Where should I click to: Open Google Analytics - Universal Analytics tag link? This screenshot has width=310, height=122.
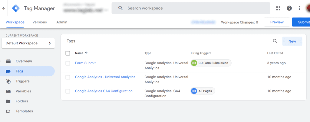coord(105,77)
